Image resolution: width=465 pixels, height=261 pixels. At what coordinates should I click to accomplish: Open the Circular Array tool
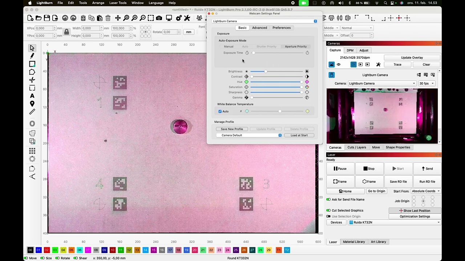click(32, 159)
